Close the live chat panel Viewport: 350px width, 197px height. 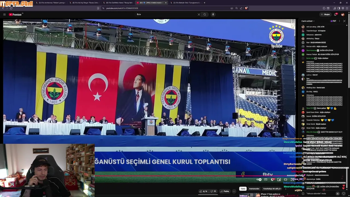pyautogui.click(x=344, y=21)
